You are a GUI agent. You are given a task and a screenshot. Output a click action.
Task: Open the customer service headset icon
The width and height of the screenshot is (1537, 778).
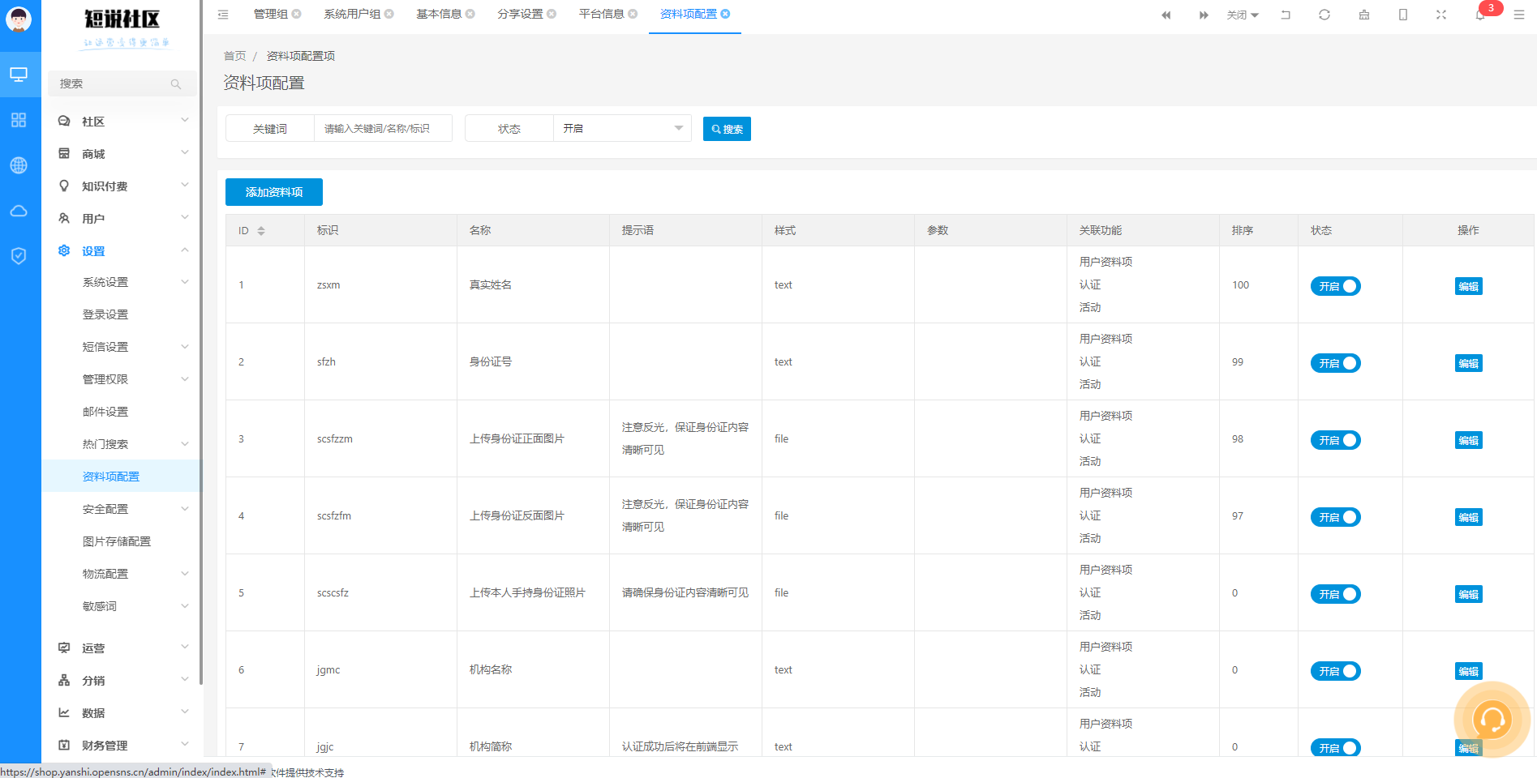click(1491, 719)
